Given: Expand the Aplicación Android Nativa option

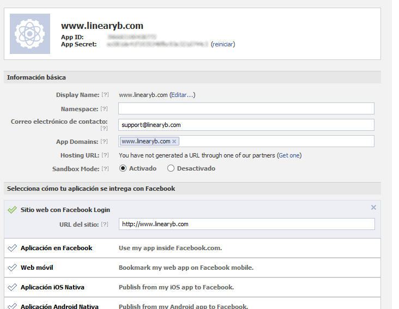Looking at the screenshot, I should point(192,303).
